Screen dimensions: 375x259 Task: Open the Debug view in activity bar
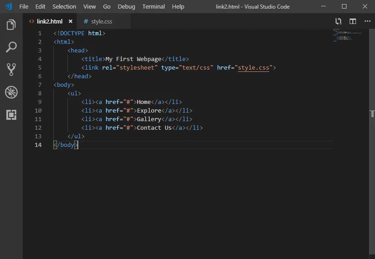click(11, 92)
